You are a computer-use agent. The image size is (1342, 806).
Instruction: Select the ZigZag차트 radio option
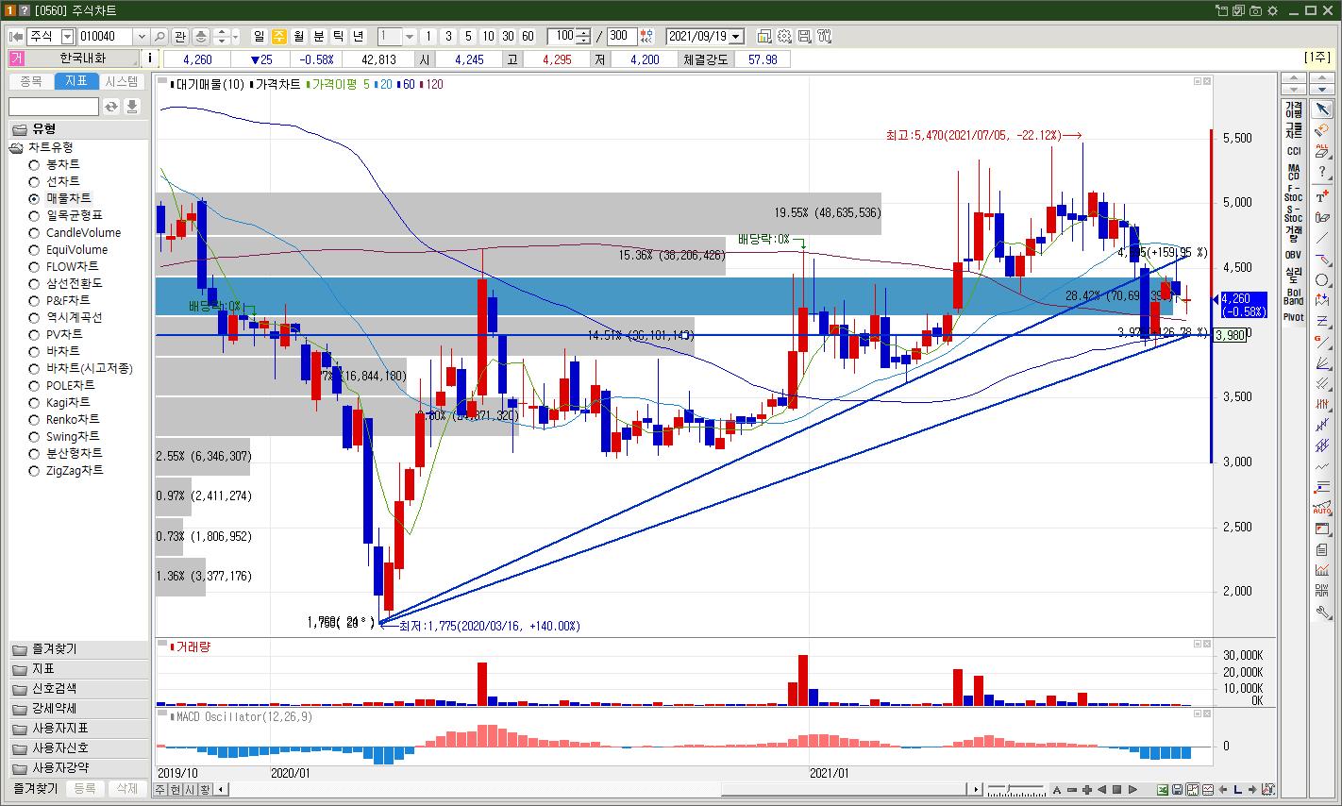pyautogui.click(x=34, y=470)
